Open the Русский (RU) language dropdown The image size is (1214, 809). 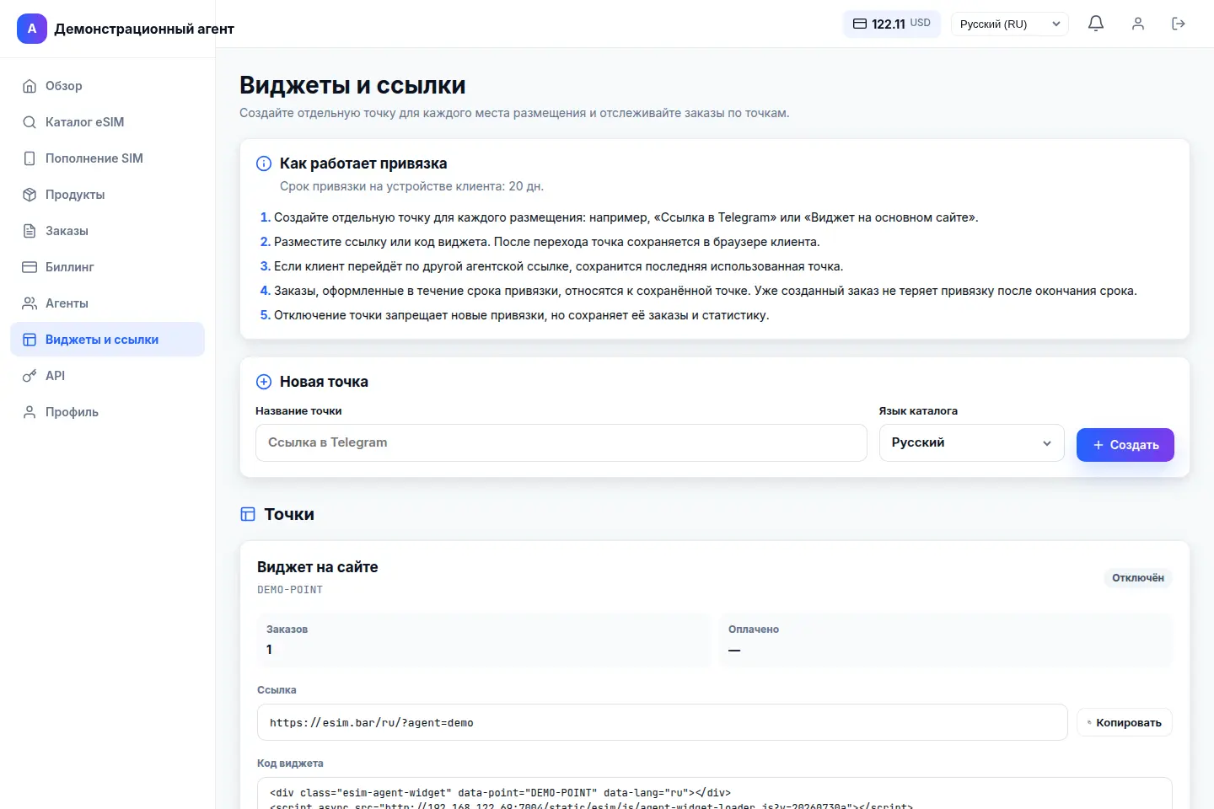point(1010,24)
